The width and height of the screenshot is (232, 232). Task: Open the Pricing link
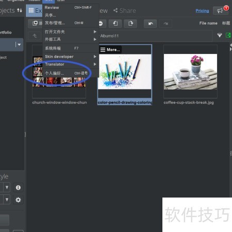click(202, 11)
